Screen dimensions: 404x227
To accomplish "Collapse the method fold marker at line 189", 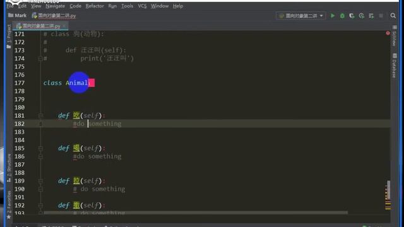I will 40,181.
